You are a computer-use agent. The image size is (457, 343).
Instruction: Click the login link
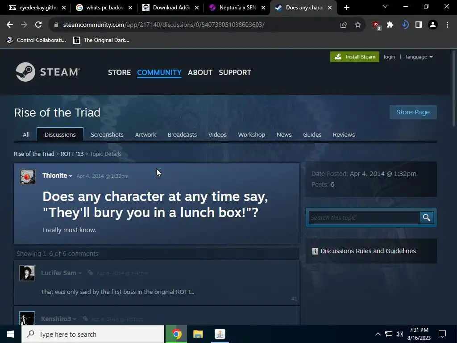389,57
